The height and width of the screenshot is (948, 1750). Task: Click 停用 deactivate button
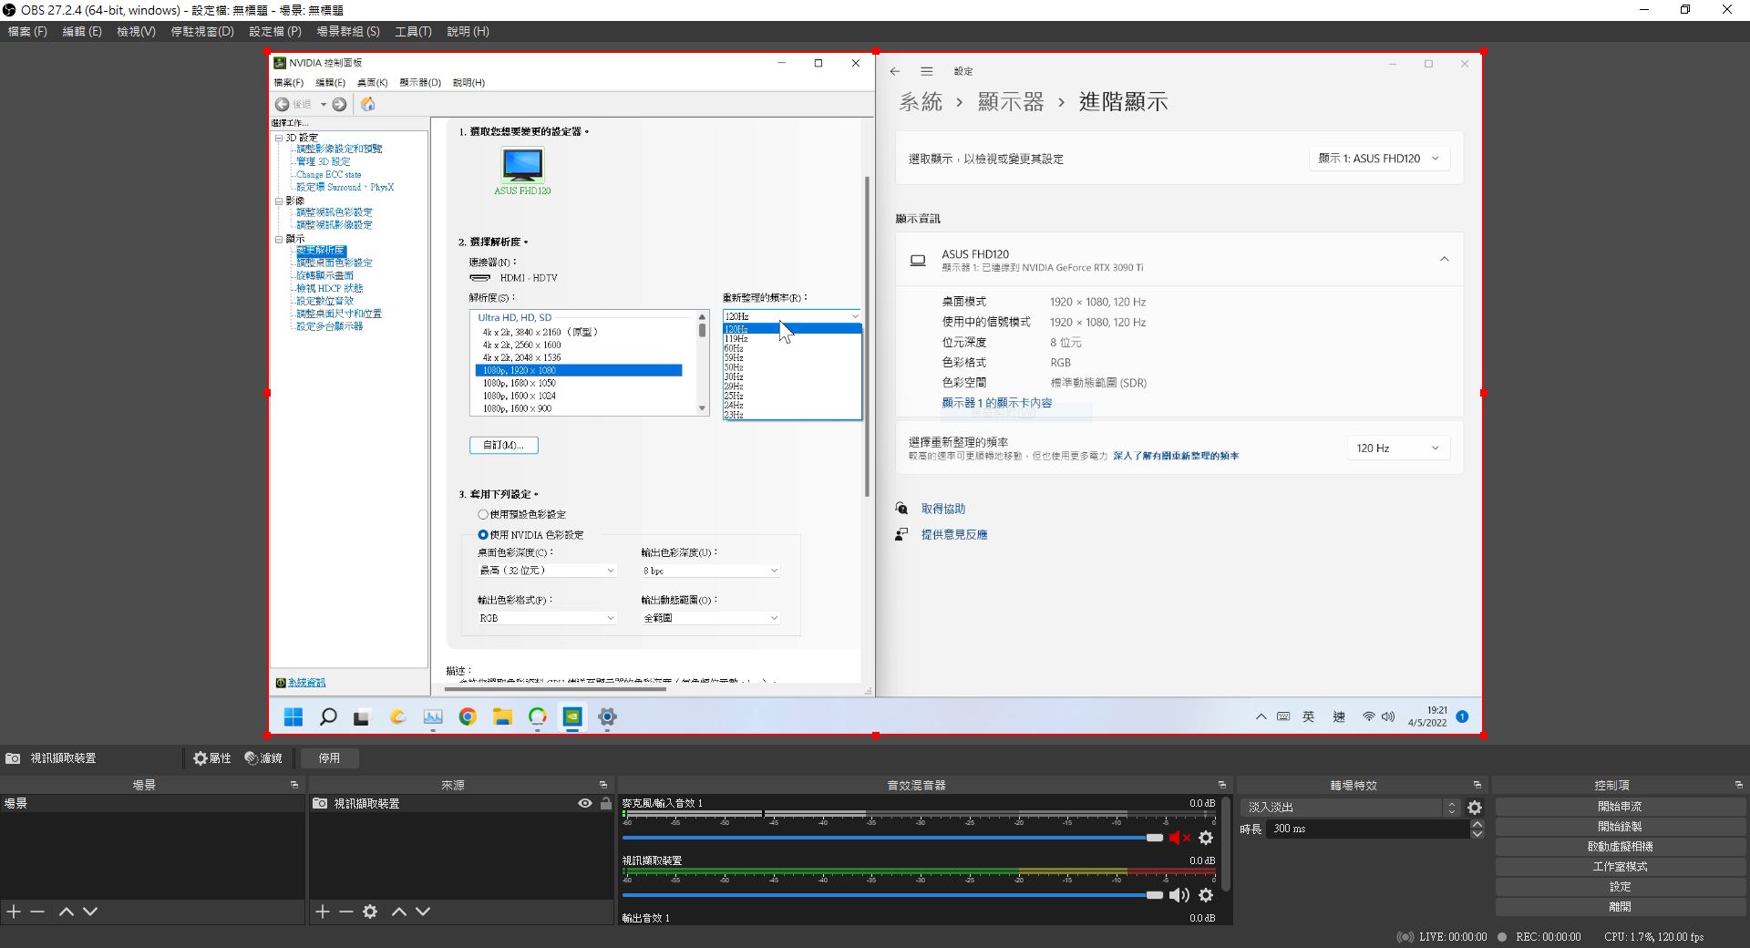(x=329, y=758)
